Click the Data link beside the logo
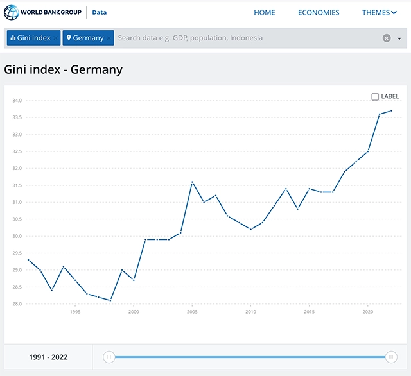Screen dimensions: 411x376 100,12
